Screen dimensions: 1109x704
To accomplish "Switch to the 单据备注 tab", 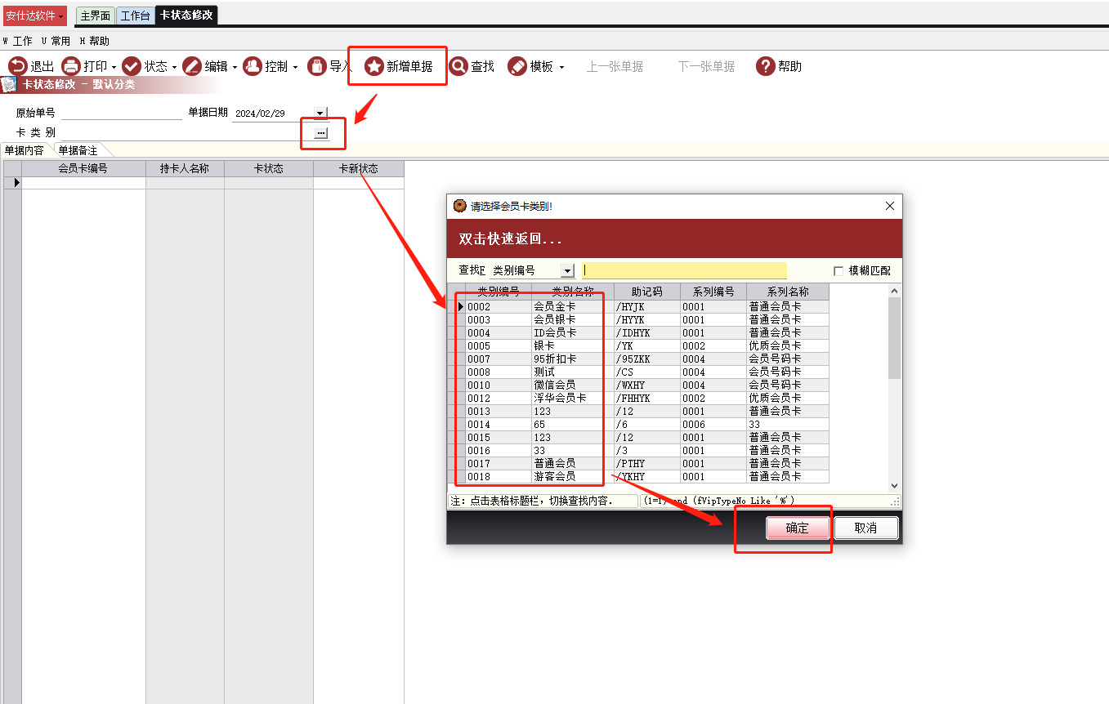I will pos(78,150).
